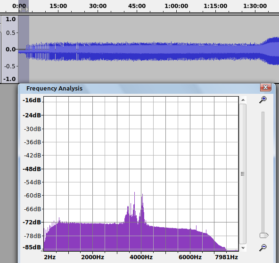This screenshot has height=263, width=279.
Task: Click the 1:15:00 timeline ruler mark
Action: click(215, 6)
